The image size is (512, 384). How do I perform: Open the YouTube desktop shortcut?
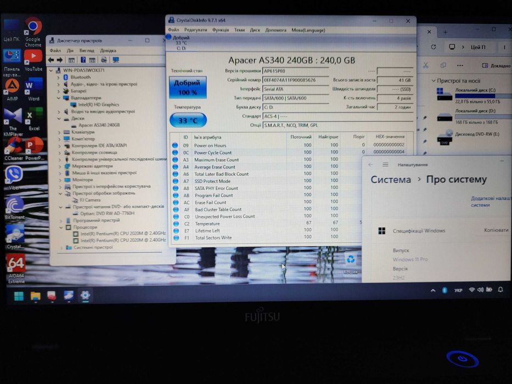click(33, 60)
